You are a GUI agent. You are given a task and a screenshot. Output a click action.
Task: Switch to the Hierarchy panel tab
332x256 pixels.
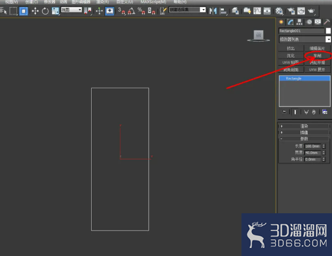coord(299,22)
